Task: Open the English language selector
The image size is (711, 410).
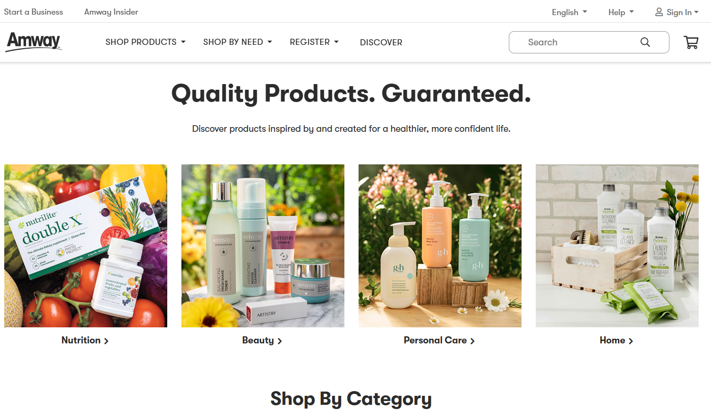Action: (569, 12)
